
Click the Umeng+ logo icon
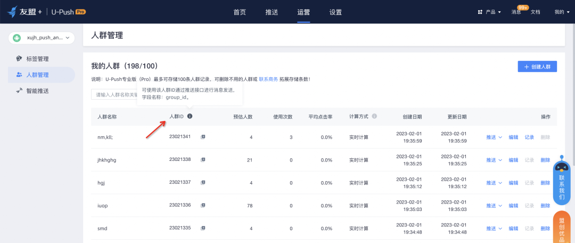tap(12, 12)
